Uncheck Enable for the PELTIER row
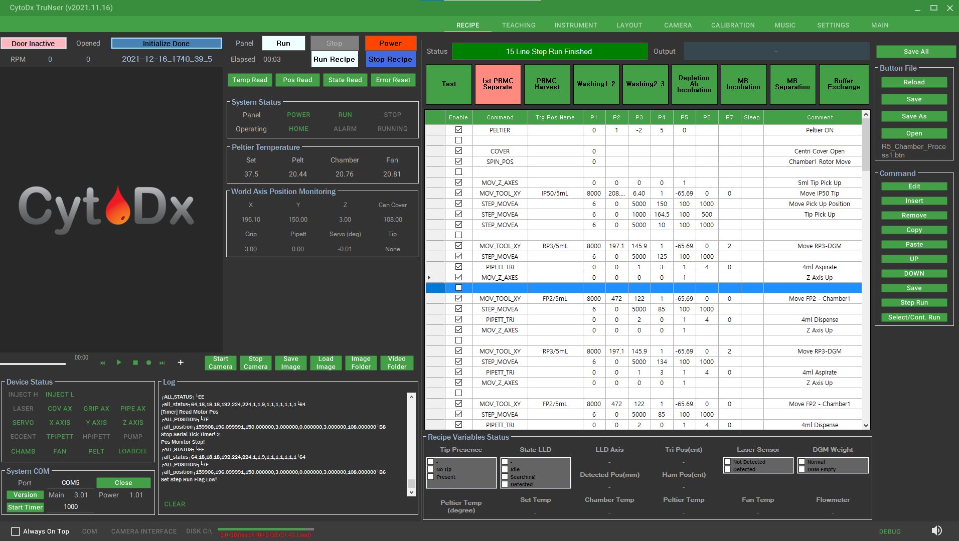The image size is (959, 541). click(x=458, y=130)
